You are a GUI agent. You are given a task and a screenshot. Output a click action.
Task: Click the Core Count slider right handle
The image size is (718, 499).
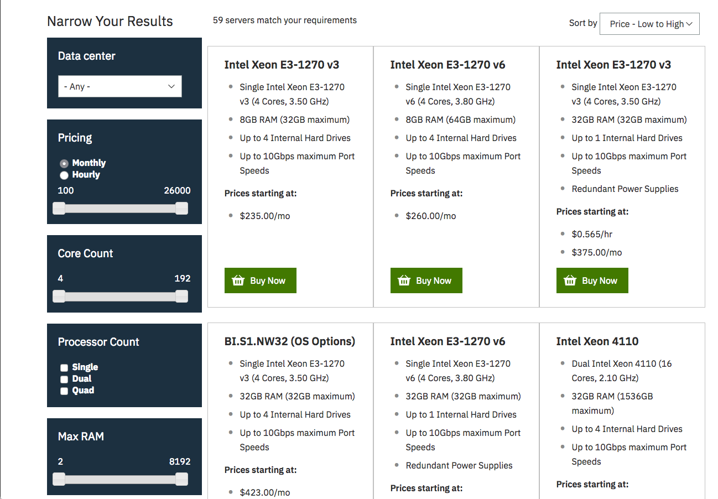coord(181,297)
